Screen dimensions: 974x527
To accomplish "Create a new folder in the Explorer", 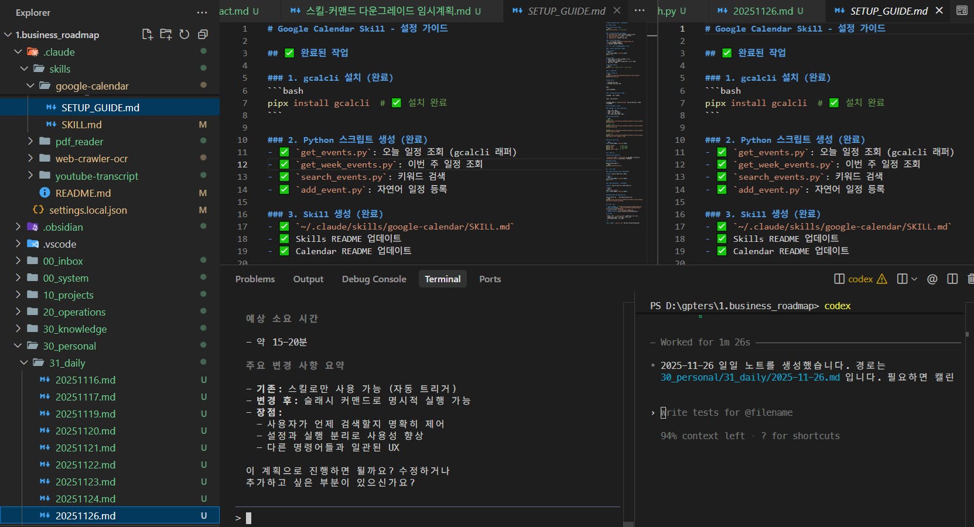I will click(x=166, y=34).
